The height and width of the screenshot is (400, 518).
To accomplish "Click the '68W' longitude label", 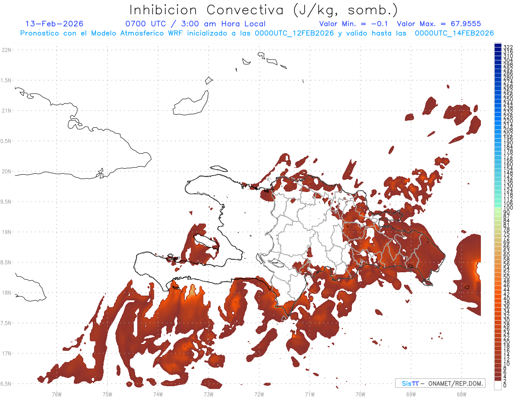I will coord(461,394).
